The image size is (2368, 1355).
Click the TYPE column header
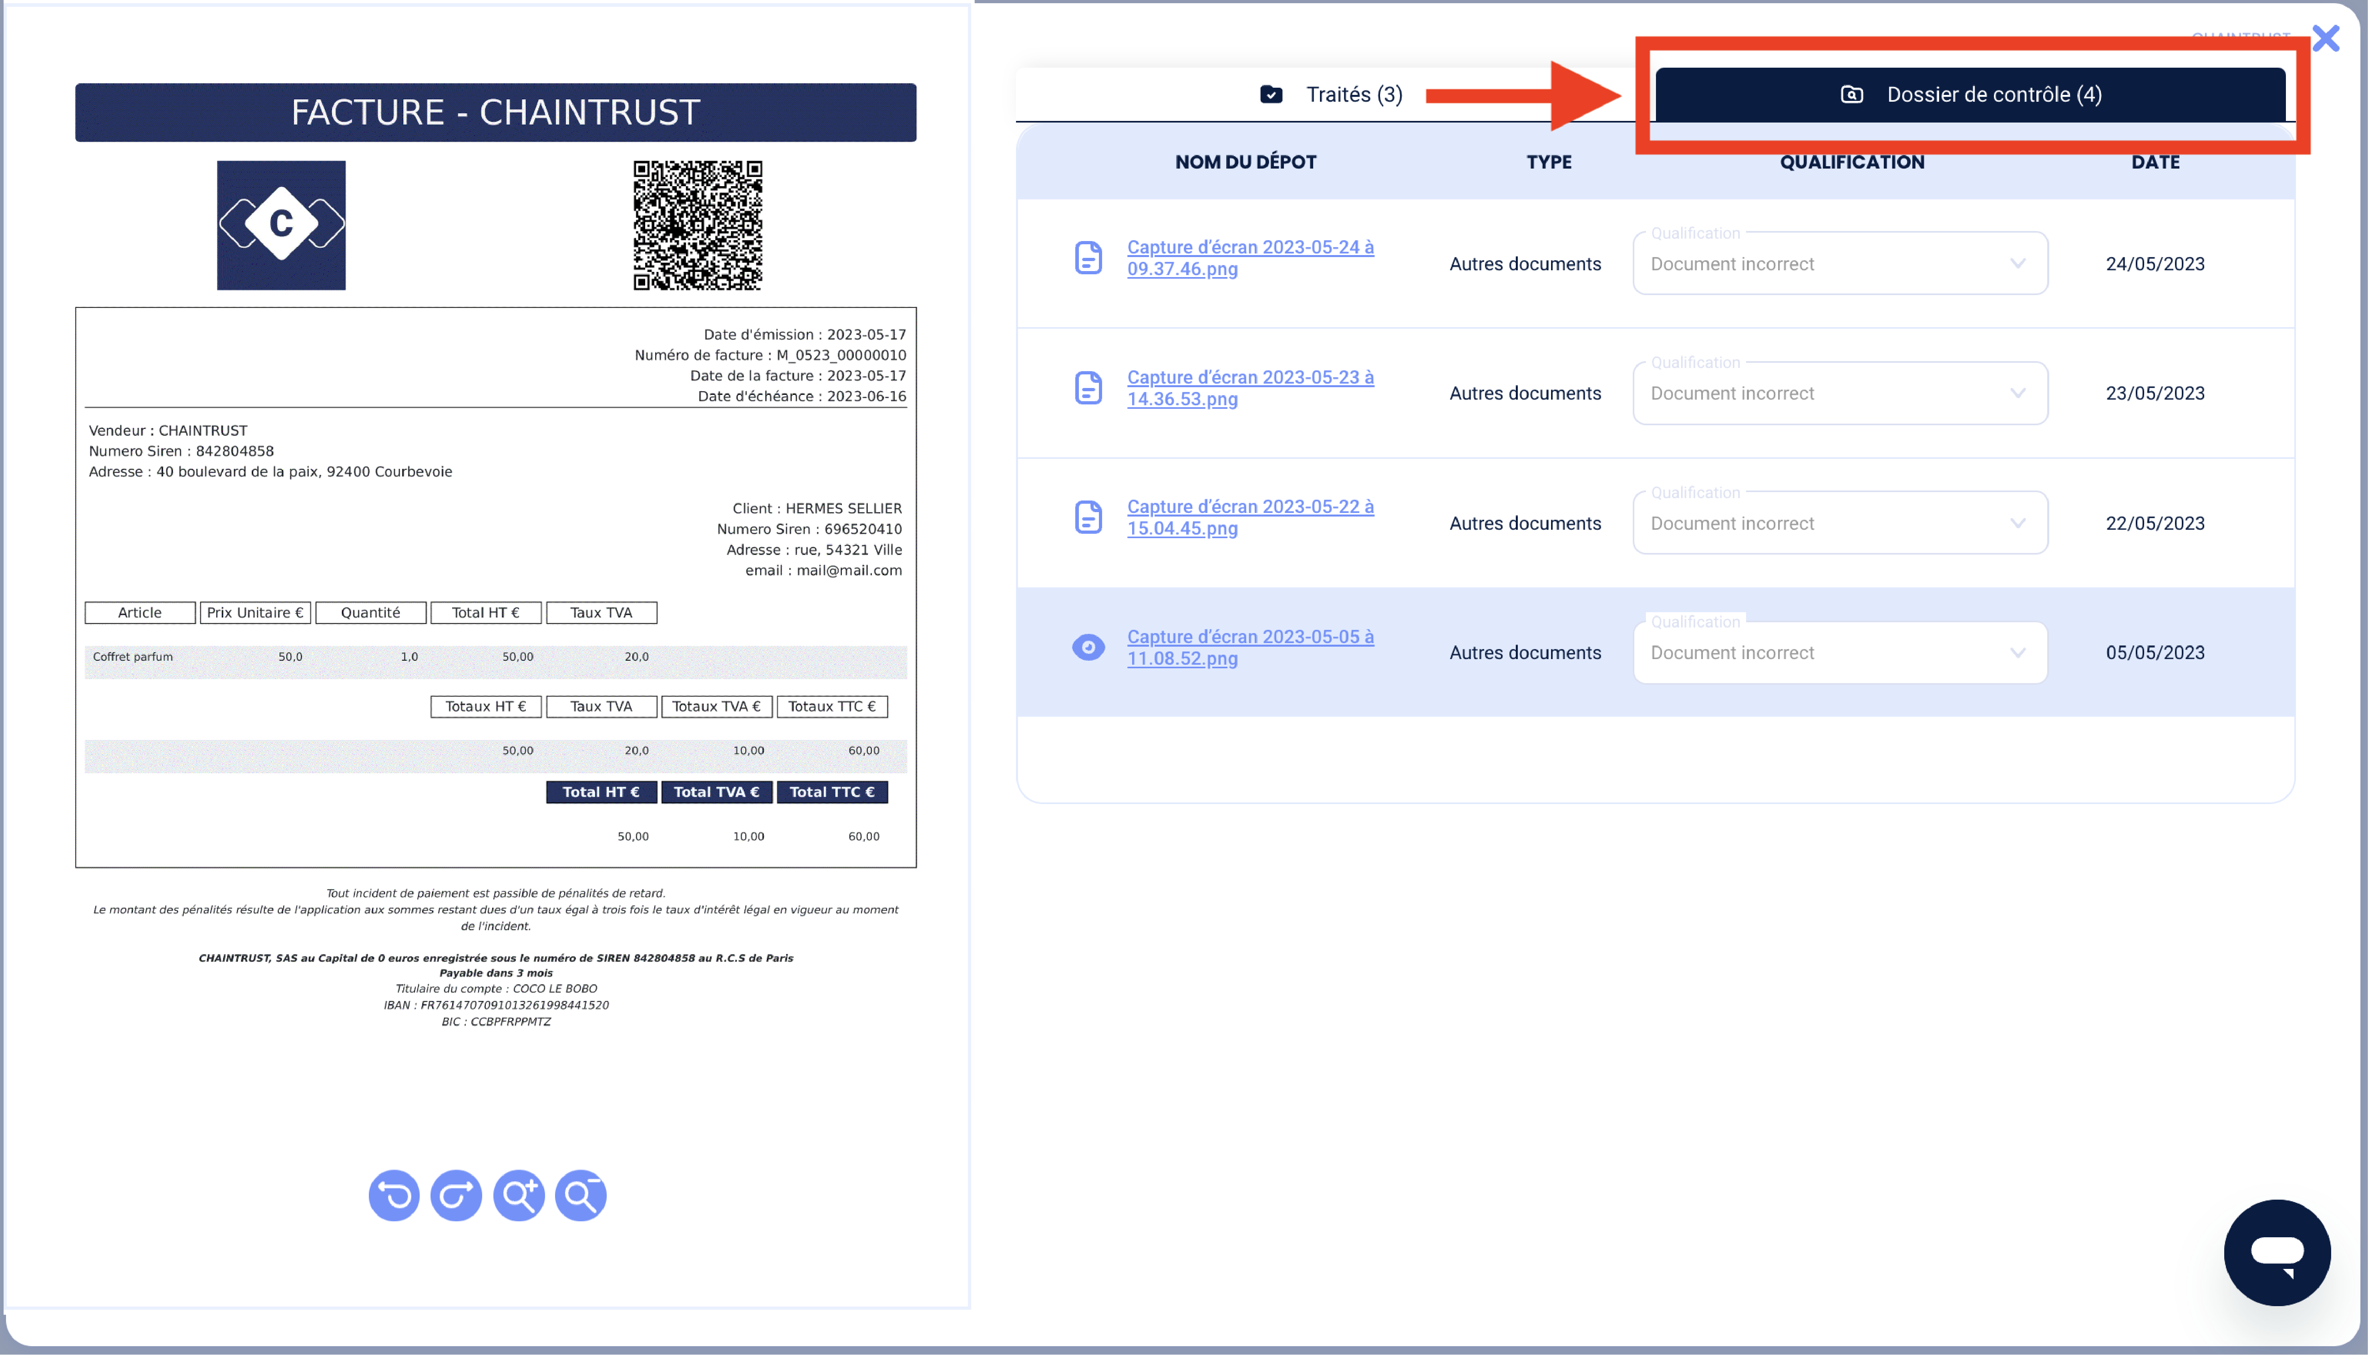[x=1548, y=162]
